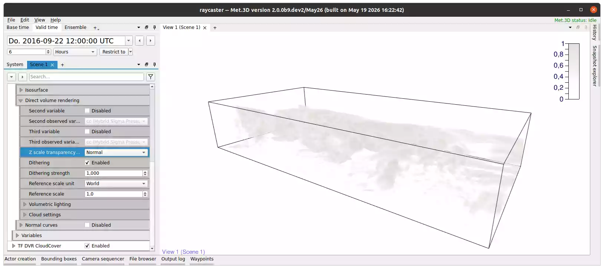Open time panel dock options arrow
Screen dimensions: 604x269
pos(139,27)
